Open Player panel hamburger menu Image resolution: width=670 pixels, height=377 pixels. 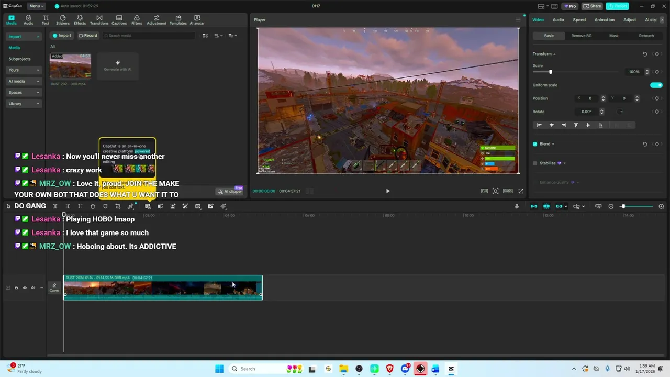pyautogui.click(x=518, y=20)
